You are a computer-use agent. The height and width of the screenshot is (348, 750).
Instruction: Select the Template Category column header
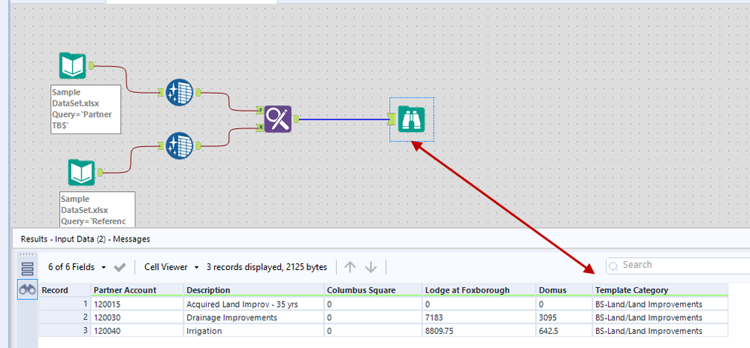pos(660,290)
